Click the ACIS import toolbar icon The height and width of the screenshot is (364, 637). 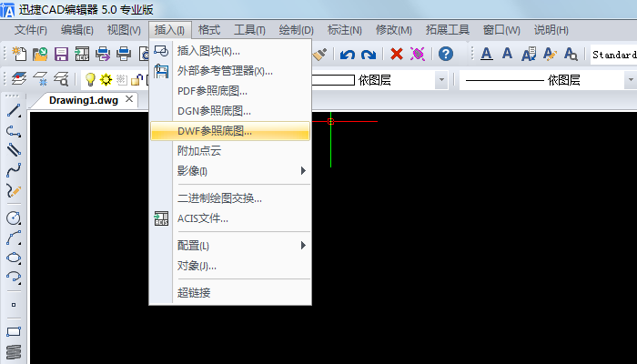82,54
